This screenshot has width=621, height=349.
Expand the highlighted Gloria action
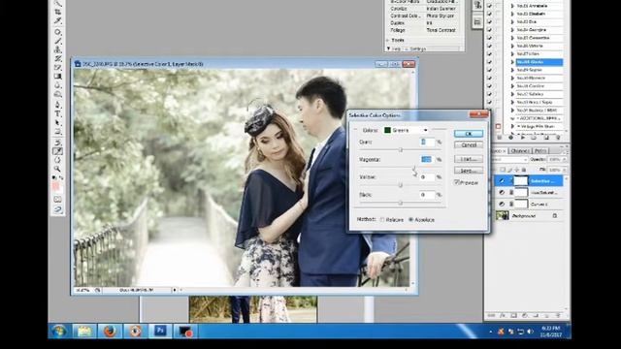pos(512,62)
